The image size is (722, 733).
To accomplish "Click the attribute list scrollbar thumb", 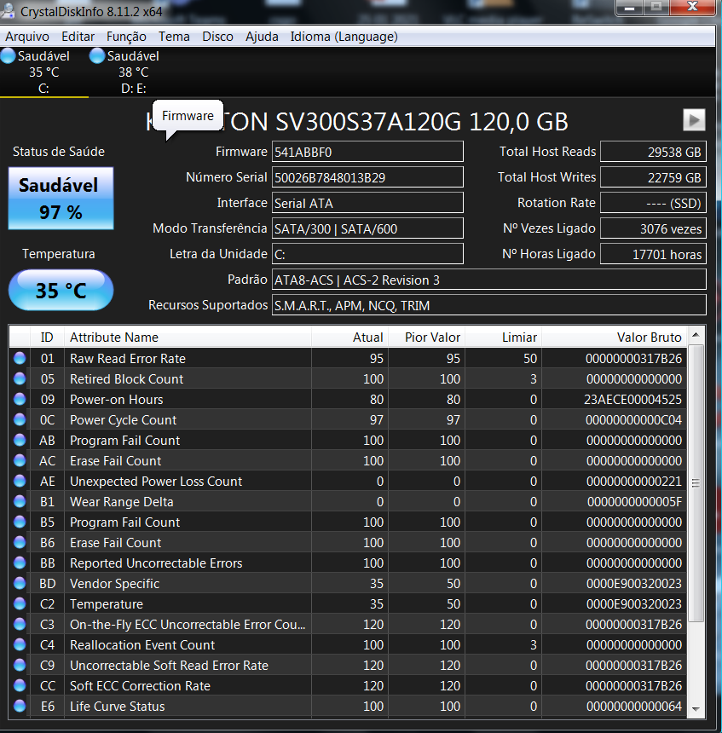I will (x=696, y=483).
